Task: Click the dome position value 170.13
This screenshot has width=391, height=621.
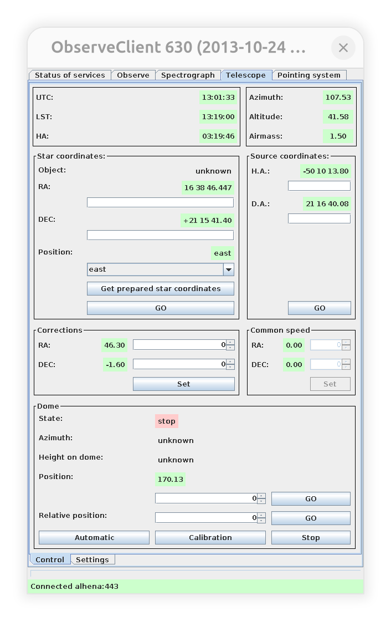Action: [x=170, y=480]
